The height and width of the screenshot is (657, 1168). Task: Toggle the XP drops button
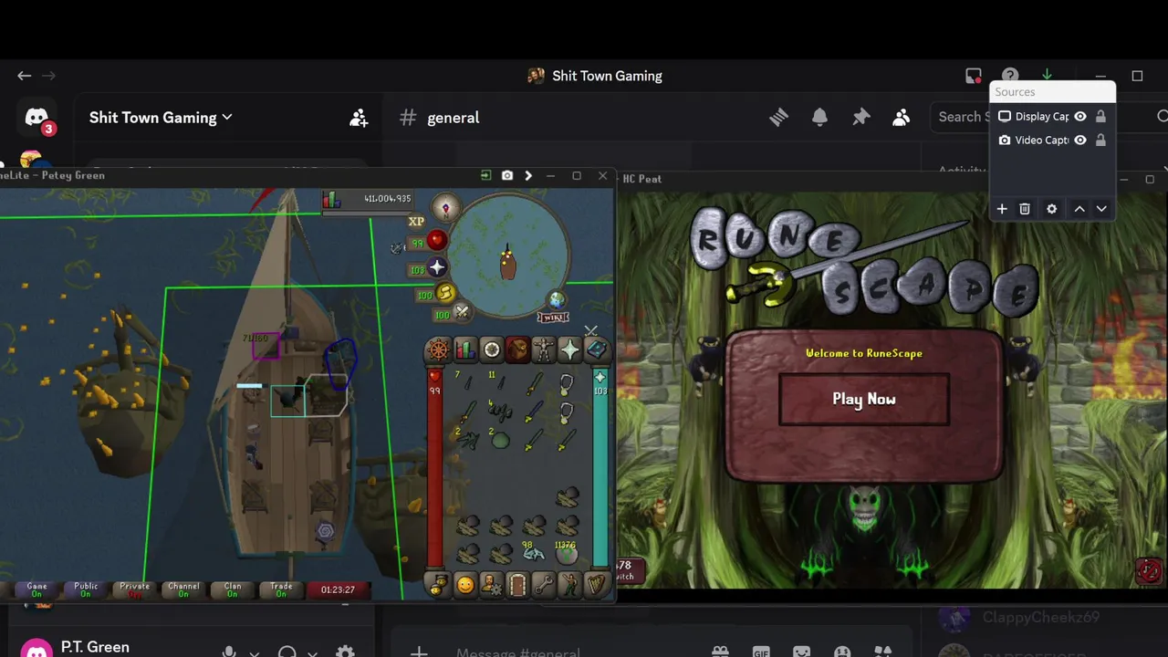pos(416,222)
